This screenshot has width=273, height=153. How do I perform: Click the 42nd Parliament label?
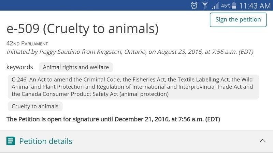pyautogui.click(x=27, y=44)
